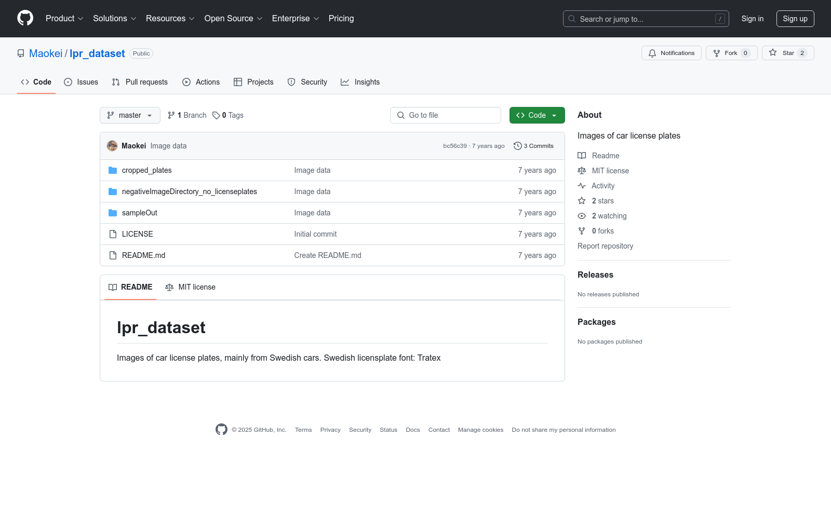Open the lpr_dataset repository link
The image size is (831, 519).
[97, 53]
